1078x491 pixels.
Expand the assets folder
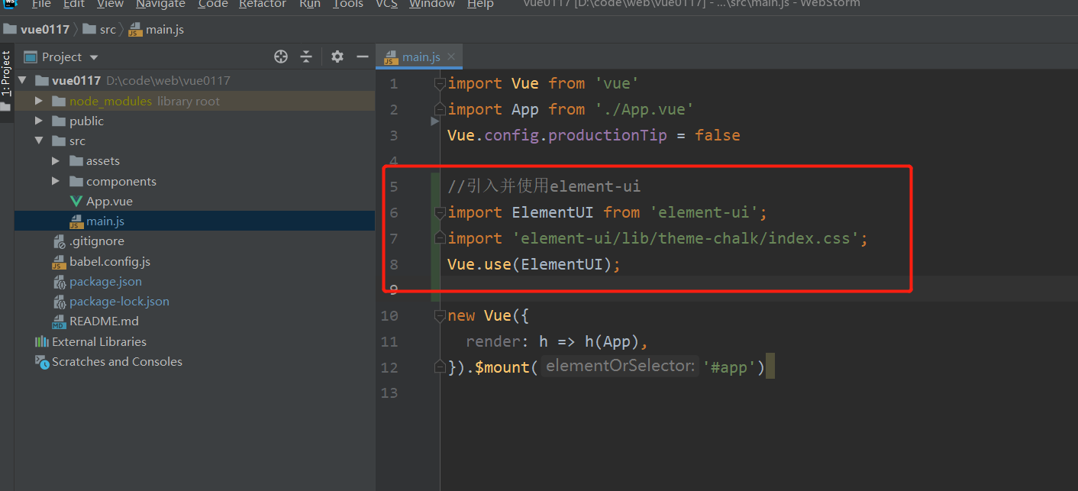(x=56, y=160)
